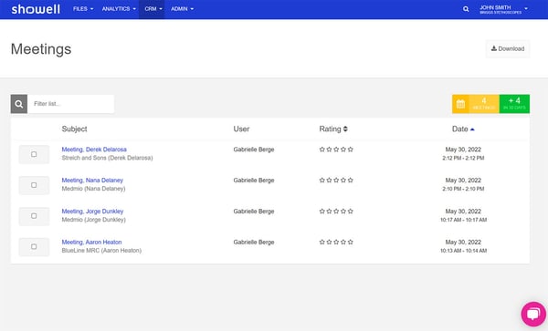548x331 pixels.
Task: Click the Date sort ascending arrow
Action: tap(472, 129)
